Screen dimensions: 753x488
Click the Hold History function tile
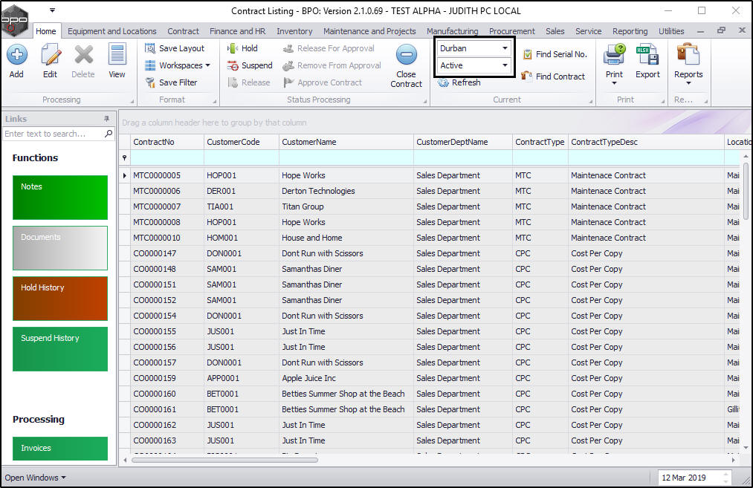pos(60,299)
